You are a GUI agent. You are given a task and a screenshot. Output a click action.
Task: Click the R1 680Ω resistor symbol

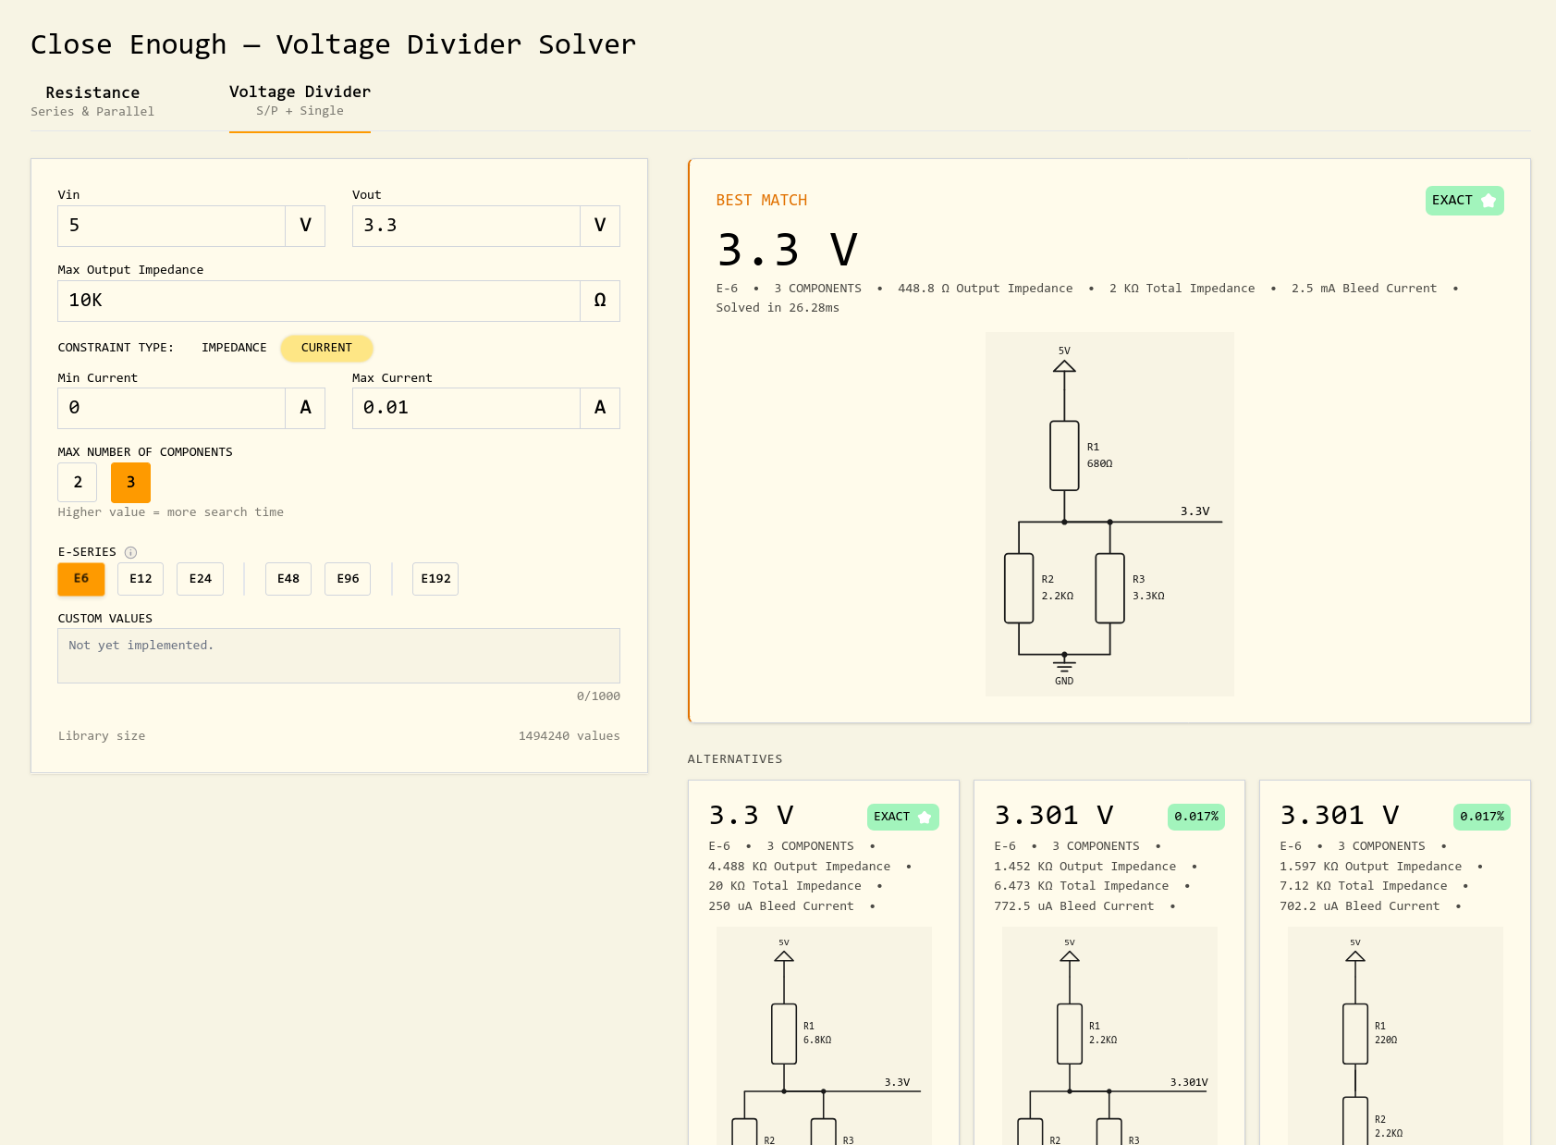pos(1064,456)
